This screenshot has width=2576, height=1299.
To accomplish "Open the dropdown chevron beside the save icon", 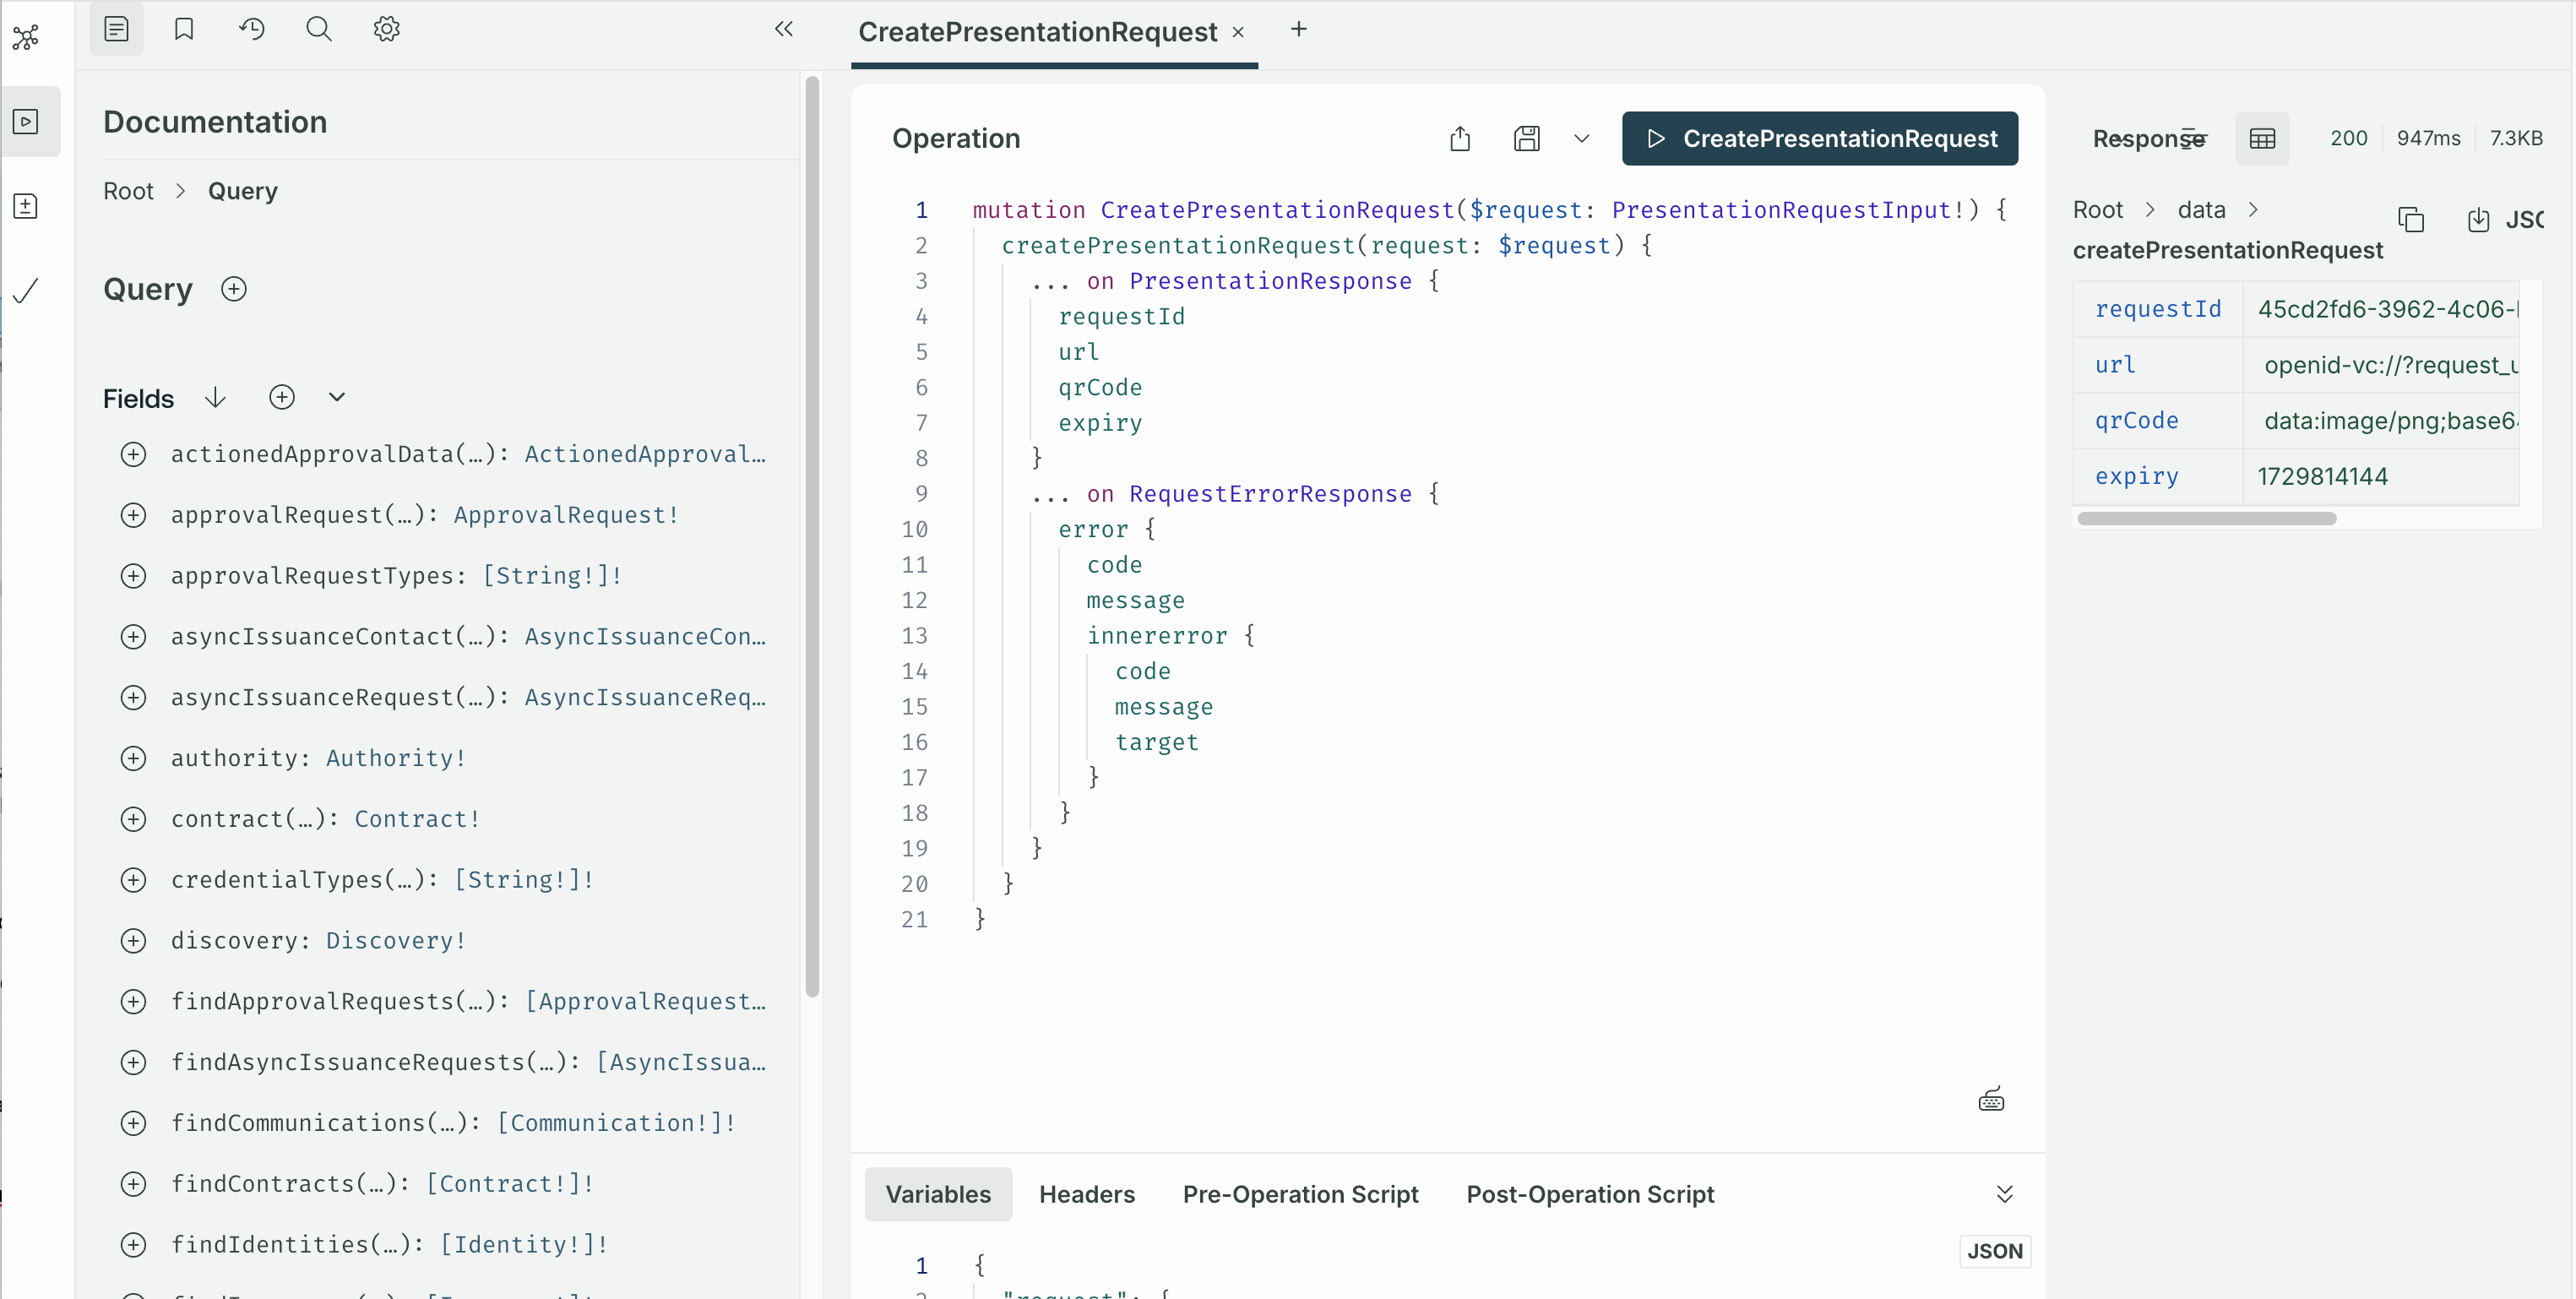I will tap(1580, 138).
